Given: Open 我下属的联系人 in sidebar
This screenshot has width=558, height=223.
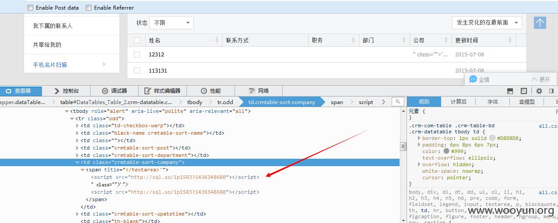Looking at the screenshot, I should (53, 26).
